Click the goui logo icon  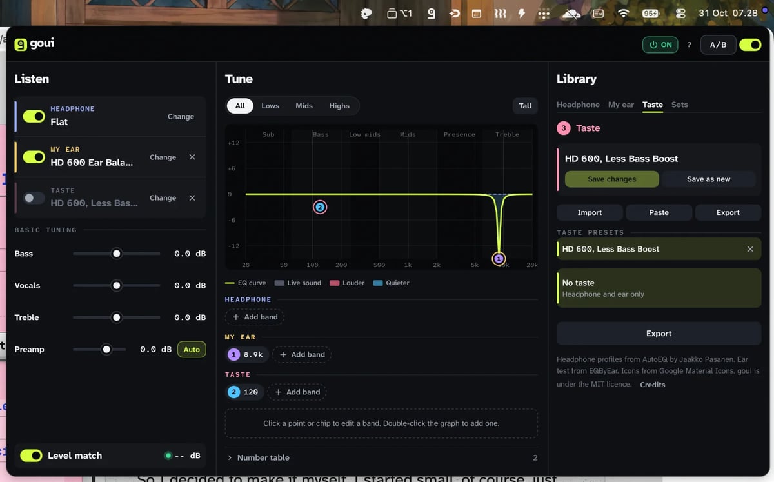(21, 45)
